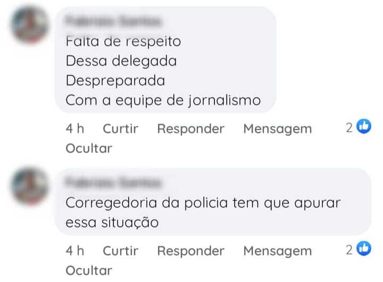Image resolution: width=383 pixels, height=282 pixels.
Task: Open the profile picture beside the "Falta de respeito" comment
Action: (30, 25)
